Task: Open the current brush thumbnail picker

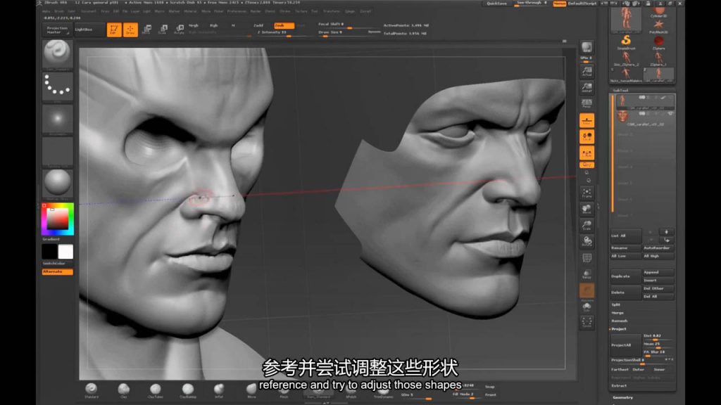Action: pos(58,53)
